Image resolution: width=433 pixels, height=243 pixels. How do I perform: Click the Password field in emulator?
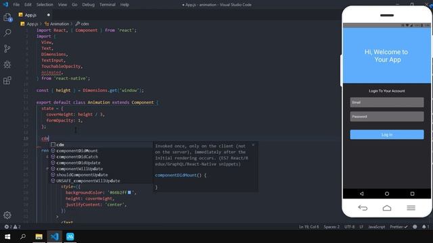[387, 117]
